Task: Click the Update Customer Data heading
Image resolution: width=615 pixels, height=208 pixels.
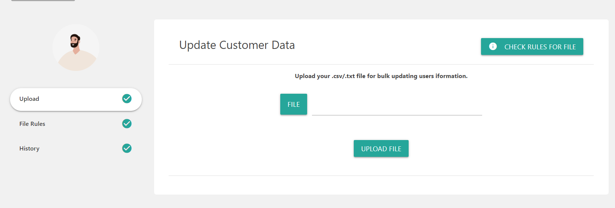Action: [x=237, y=45]
